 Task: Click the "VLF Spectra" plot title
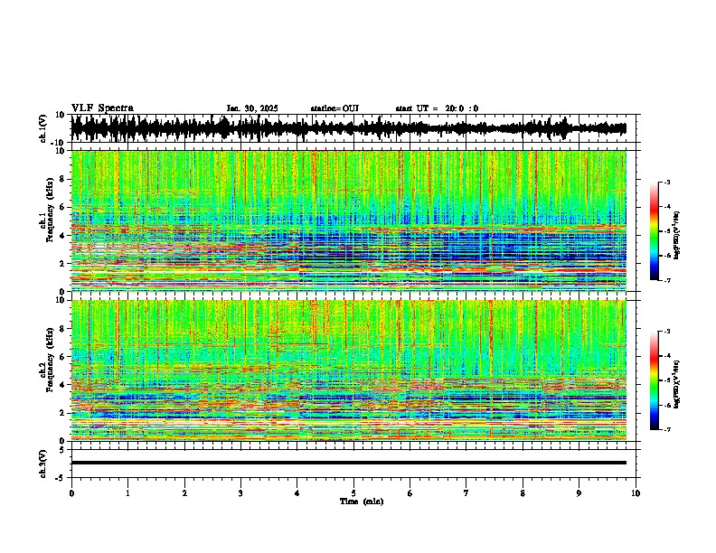coord(102,108)
